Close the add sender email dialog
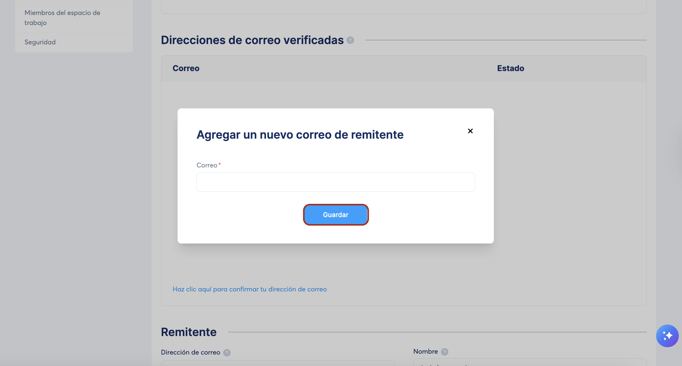This screenshot has width=682, height=366. (x=470, y=131)
